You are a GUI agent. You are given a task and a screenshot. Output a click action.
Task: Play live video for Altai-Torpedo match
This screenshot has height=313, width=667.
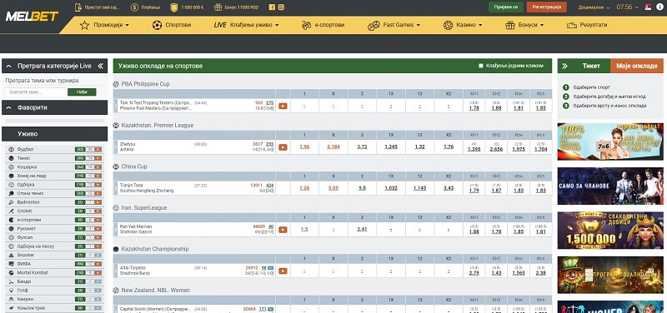pos(283,271)
